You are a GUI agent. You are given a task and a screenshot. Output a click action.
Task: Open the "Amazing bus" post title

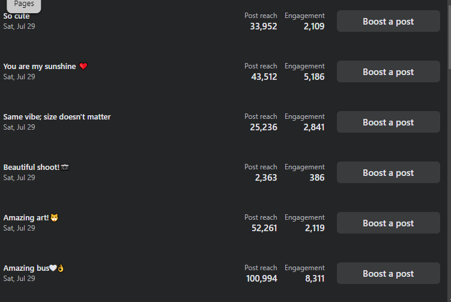coord(26,268)
